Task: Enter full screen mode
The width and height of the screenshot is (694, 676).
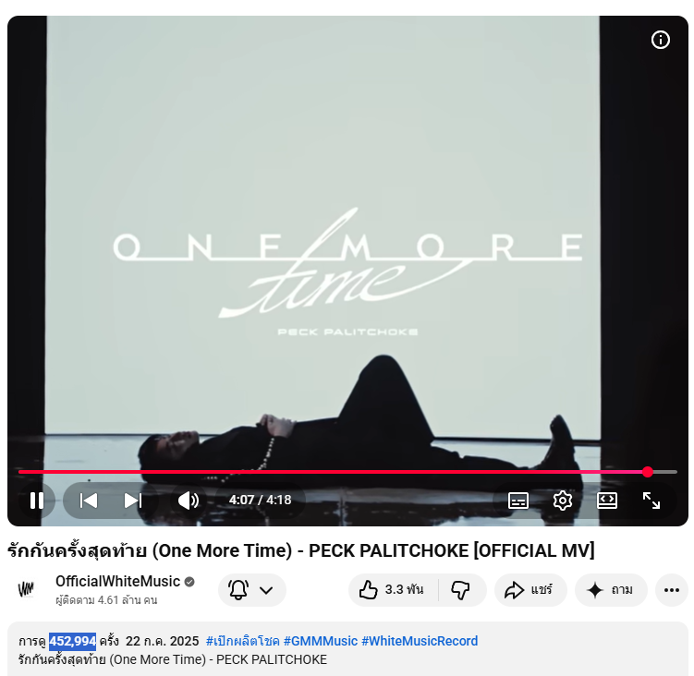Action: [651, 501]
